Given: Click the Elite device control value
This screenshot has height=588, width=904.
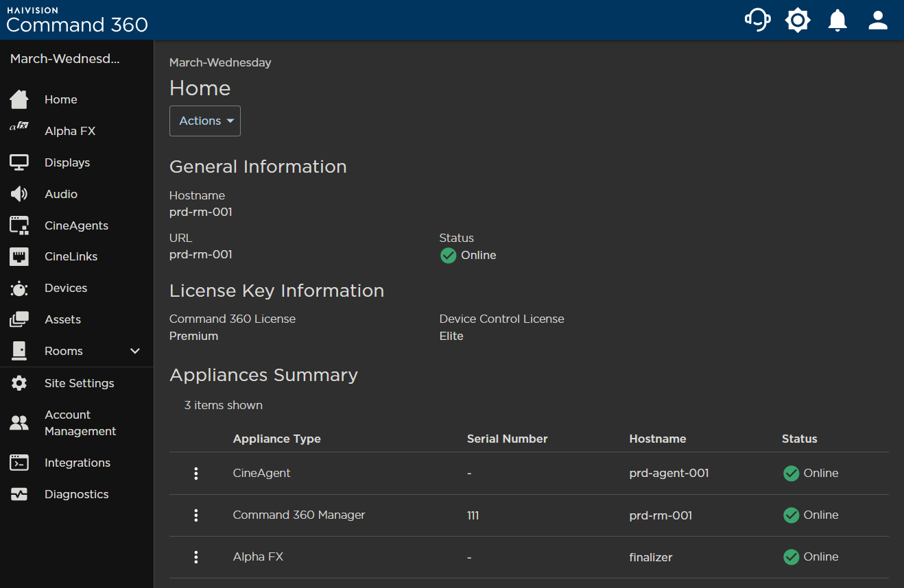Looking at the screenshot, I should 451,336.
